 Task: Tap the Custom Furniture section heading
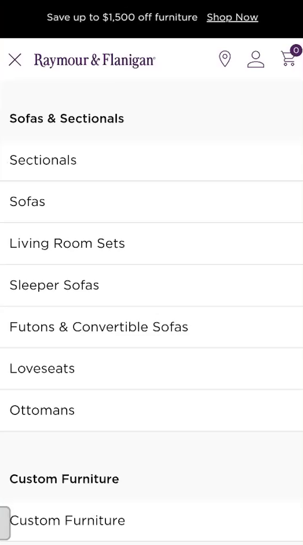coord(64,479)
